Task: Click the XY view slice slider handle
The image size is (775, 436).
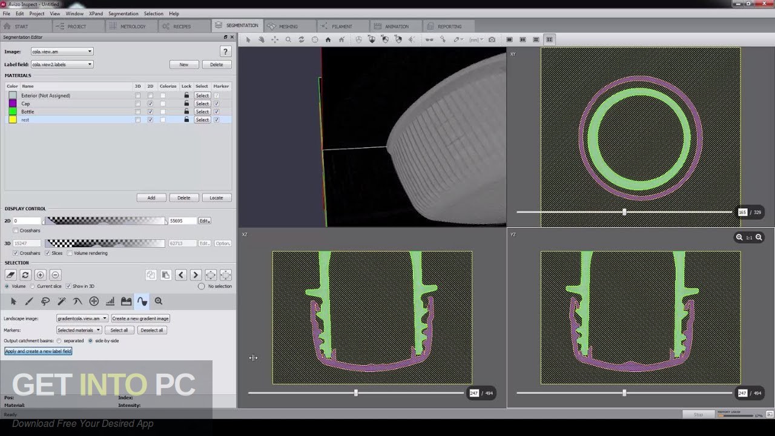Action: click(x=624, y=212)
